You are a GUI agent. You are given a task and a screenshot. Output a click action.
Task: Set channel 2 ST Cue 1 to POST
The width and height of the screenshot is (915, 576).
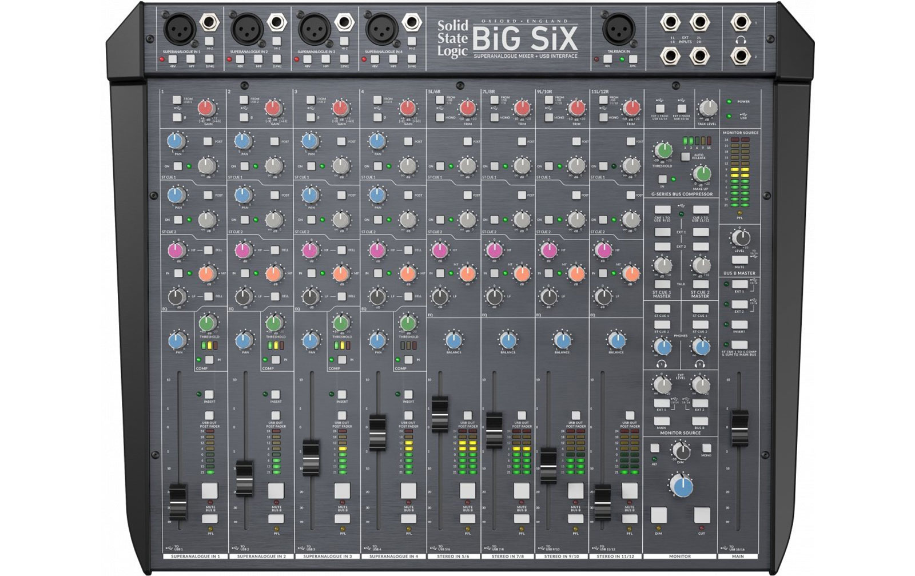click(274, 141)
